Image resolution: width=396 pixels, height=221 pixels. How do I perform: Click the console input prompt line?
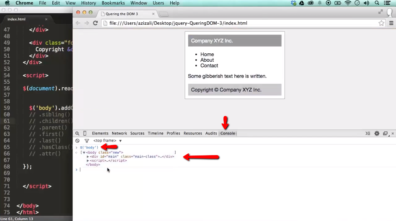(x=235, y=170)
